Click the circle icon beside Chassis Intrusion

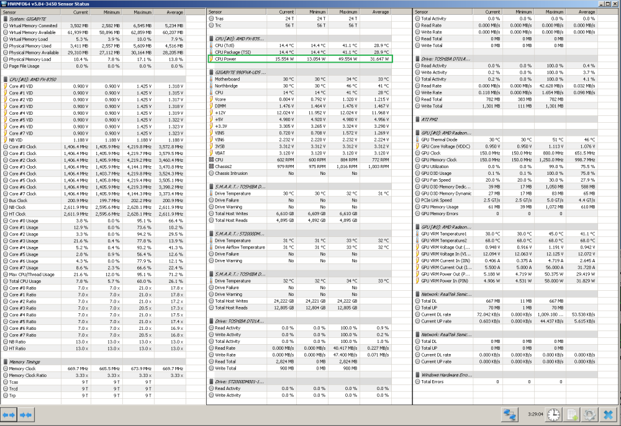[211, 173]
